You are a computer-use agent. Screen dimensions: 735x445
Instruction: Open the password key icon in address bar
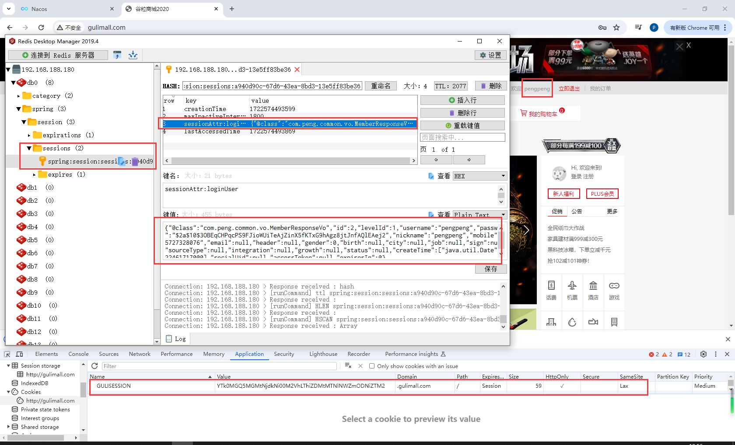tap(602, 28)
